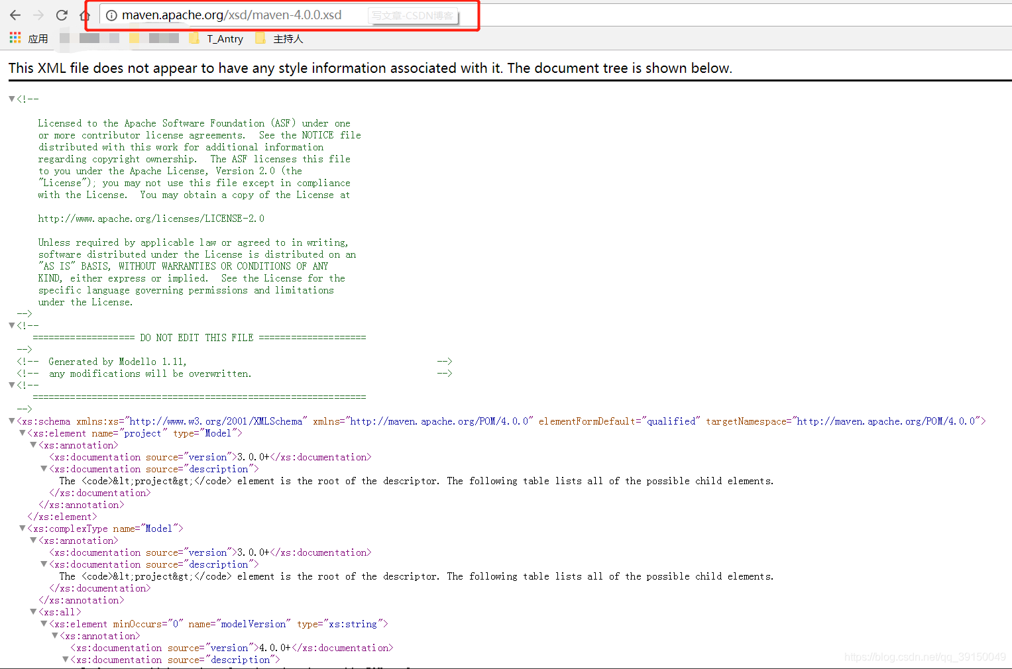The image size is (1012, 669).
Task: Click the 主持人 bookmark folder icon
Action: (260, 38)
